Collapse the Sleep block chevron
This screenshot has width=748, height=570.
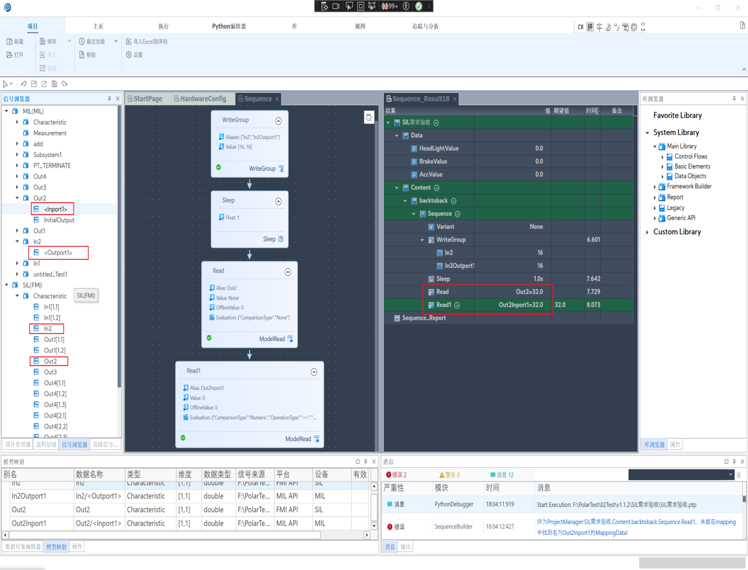point(279,201)
